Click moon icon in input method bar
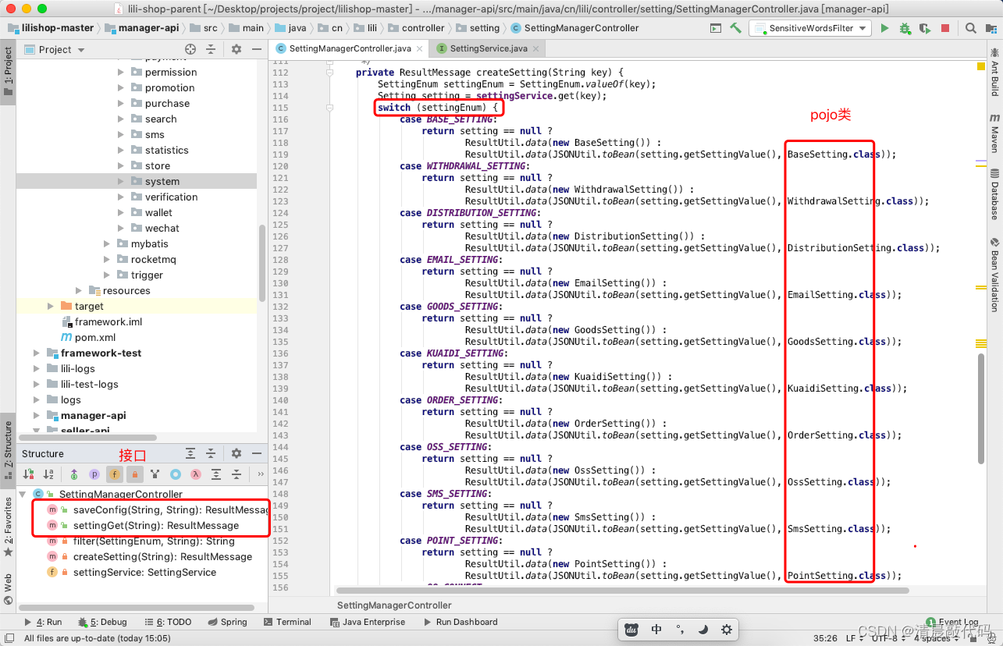The width and height of the screenshot is (1003, 646). pyautogui.click(x=702, y=630)
